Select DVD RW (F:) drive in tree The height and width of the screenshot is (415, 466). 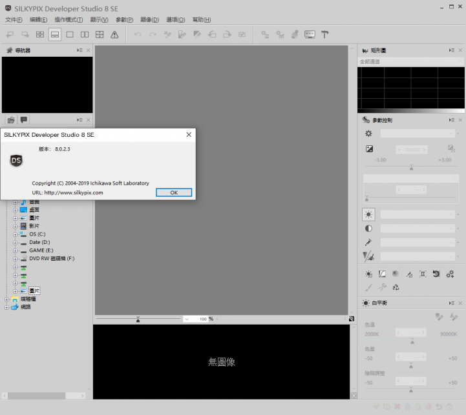[52, 259]
